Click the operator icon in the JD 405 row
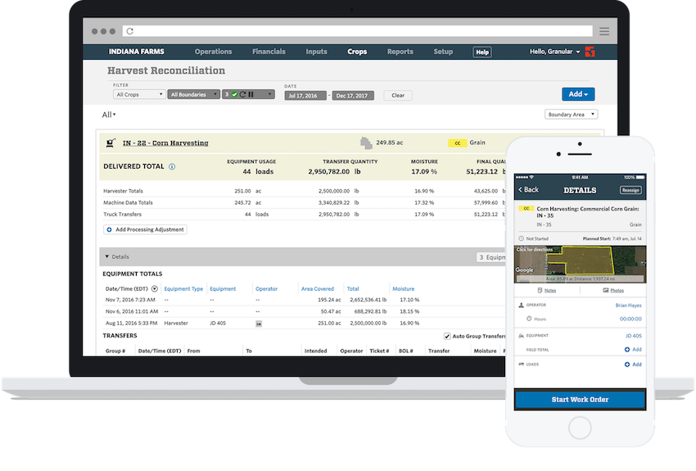696x471 pixels. (259, 324)
